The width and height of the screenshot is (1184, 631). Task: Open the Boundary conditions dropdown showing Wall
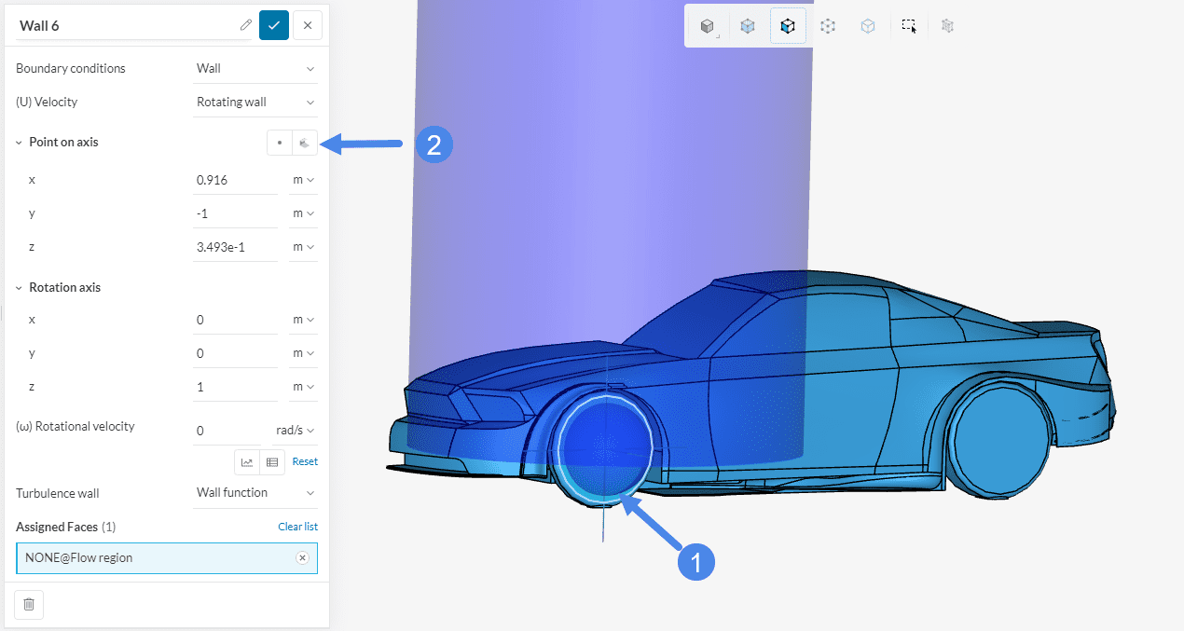[255, 68]
